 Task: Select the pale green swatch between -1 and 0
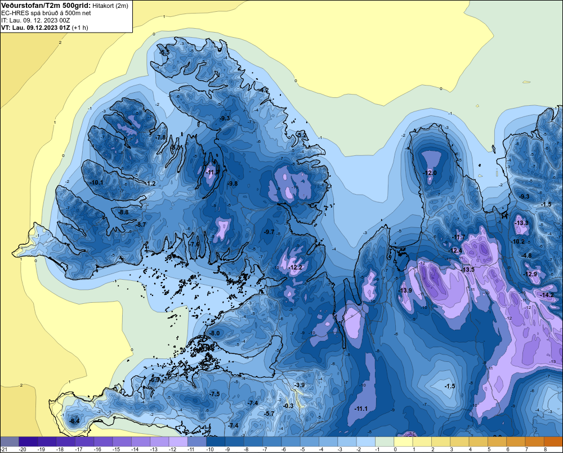coord(385,441)
